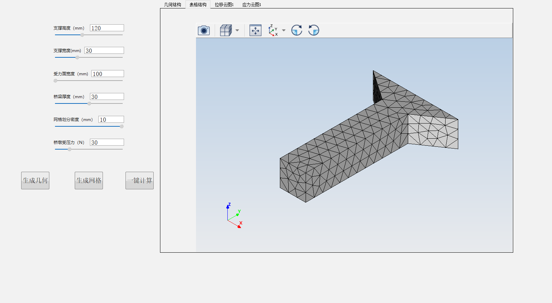Click the 桥墩受压力 slider handle
Image resolution: width=552 pixels, height=303 pixels.
[x=69, y=149]
